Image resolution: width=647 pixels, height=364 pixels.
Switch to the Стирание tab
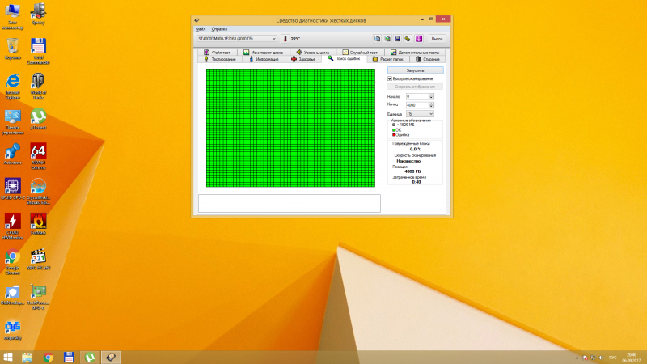pyautogui.click(x=428, y=59)
